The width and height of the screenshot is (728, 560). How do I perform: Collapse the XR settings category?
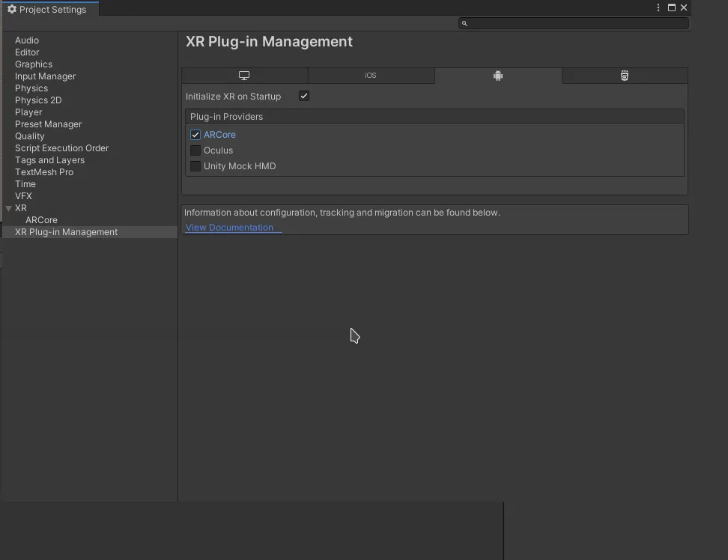click(x=8, y=208)
